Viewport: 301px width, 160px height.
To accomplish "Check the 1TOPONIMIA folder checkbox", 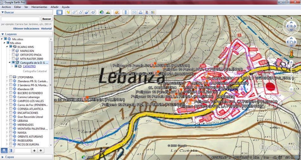I will [x=11, y=77].
